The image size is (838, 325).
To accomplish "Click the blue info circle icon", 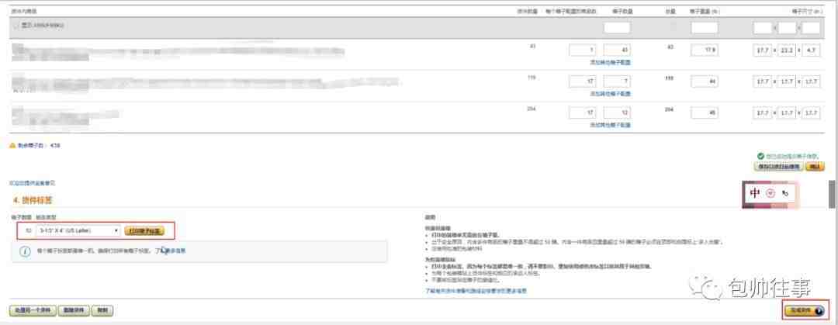I will (x=25, y=251).
